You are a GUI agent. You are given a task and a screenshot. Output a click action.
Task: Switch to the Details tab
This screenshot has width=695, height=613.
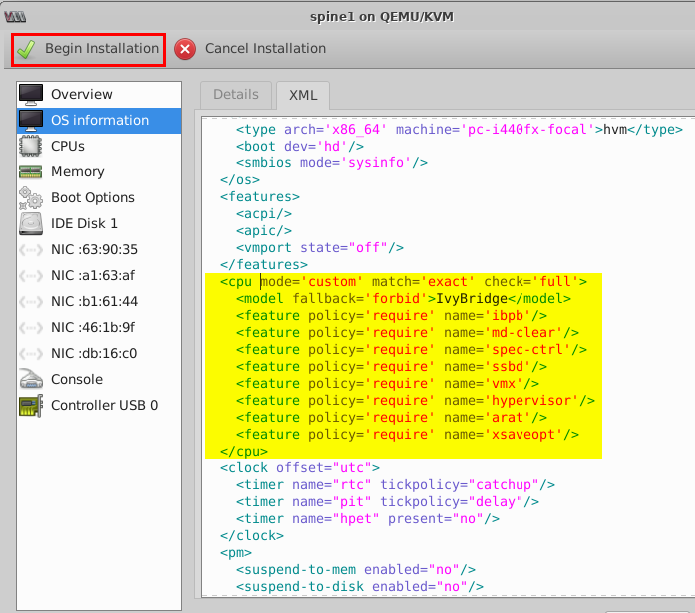click(235, 94)
